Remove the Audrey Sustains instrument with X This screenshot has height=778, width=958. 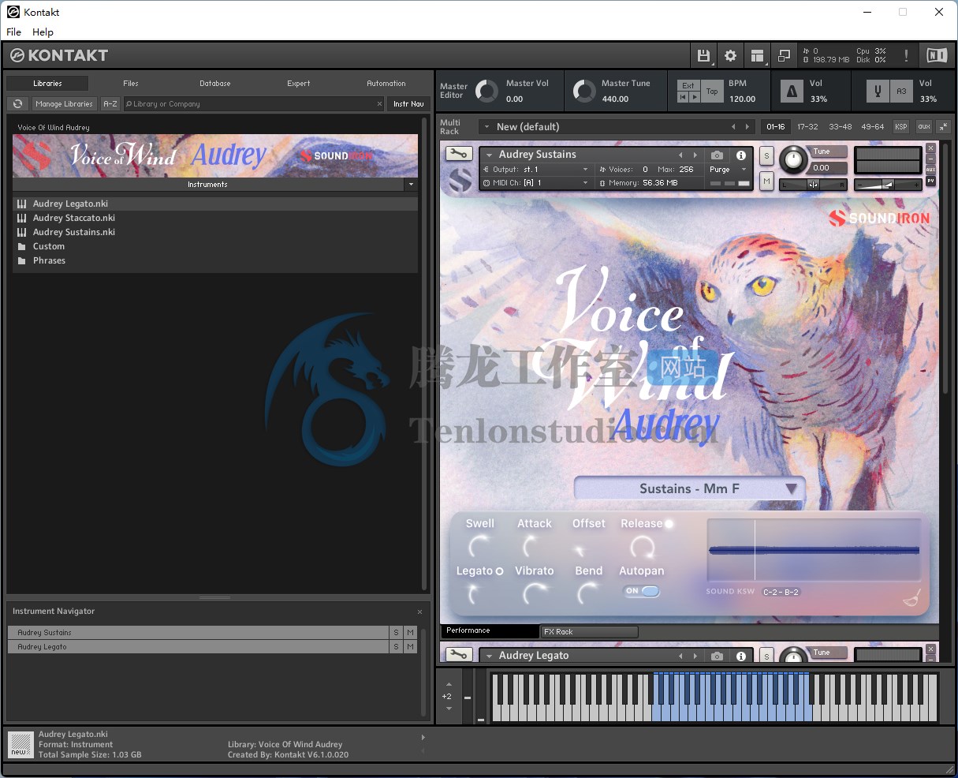(x=930, y=148)
